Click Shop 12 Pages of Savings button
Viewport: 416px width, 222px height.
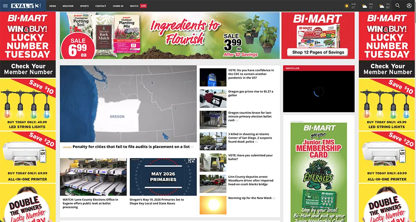pos(318,52)
